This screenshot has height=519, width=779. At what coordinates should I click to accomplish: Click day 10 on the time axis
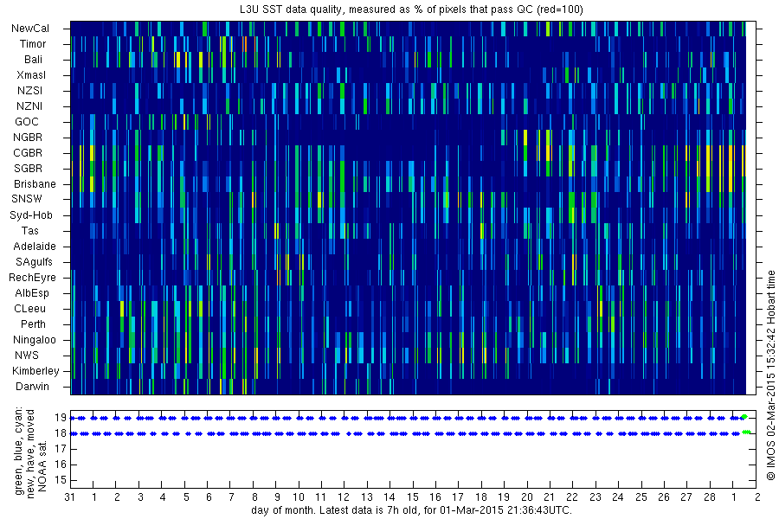[x=298, y=497]
